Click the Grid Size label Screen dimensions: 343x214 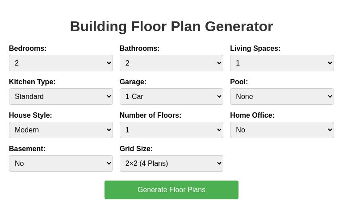(x=136, y=149)
